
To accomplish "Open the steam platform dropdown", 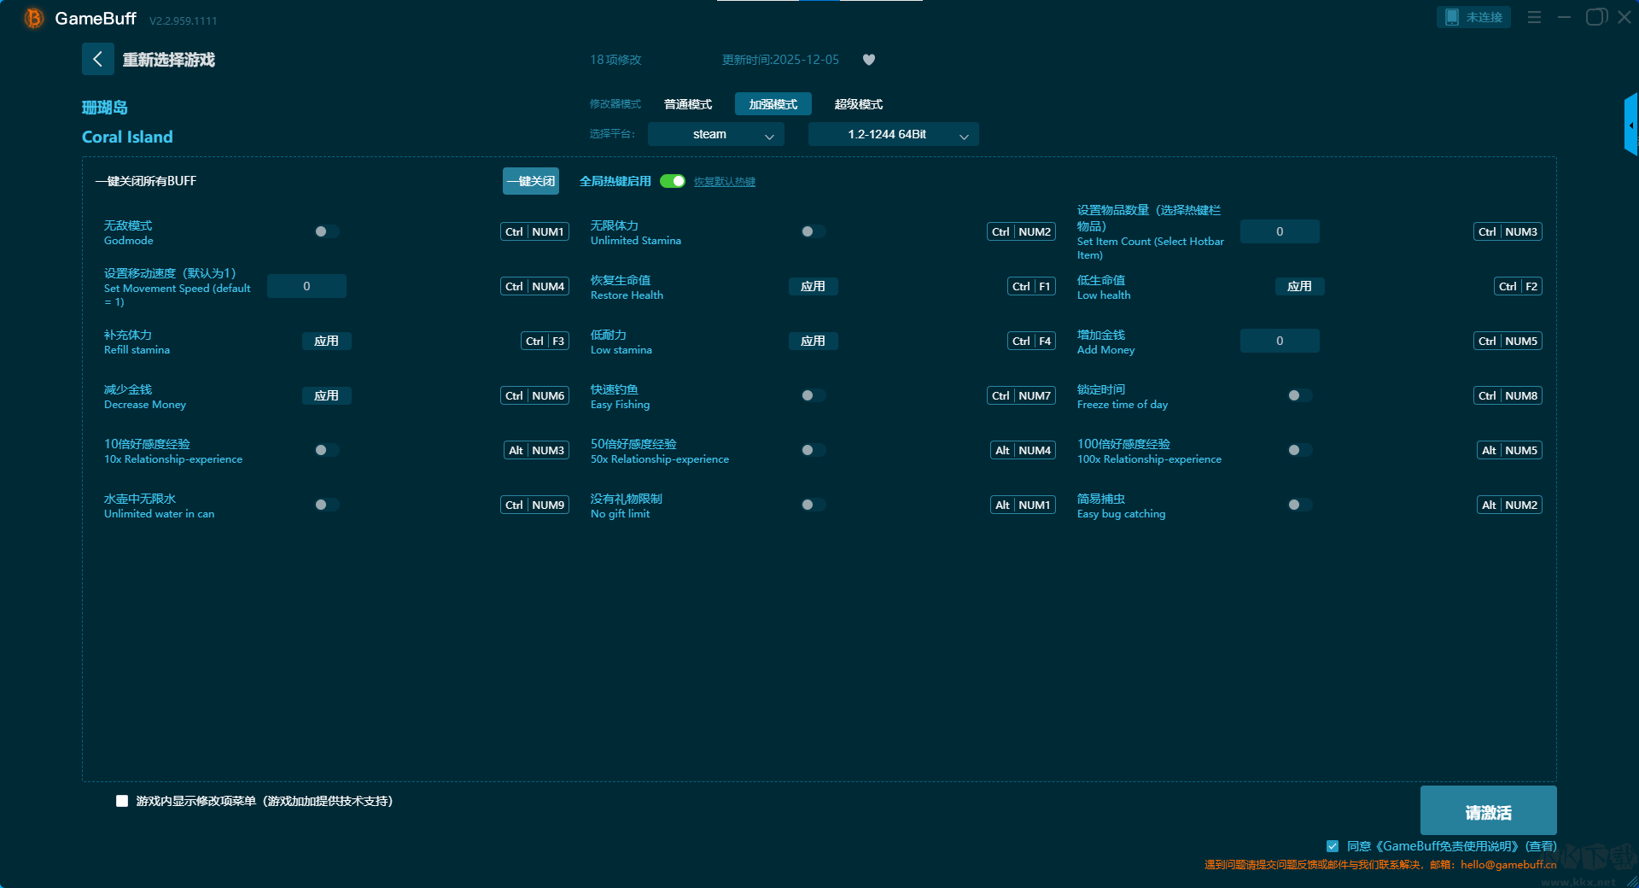I will 715,134.
